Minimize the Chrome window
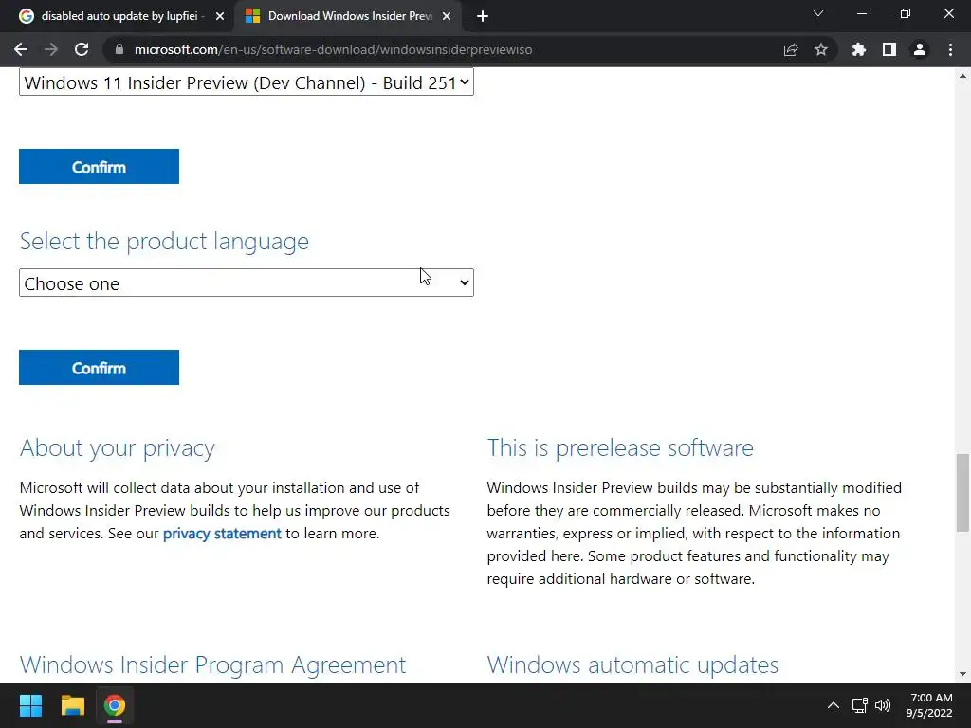Viewport: 971px width, 728px height. 861,13
